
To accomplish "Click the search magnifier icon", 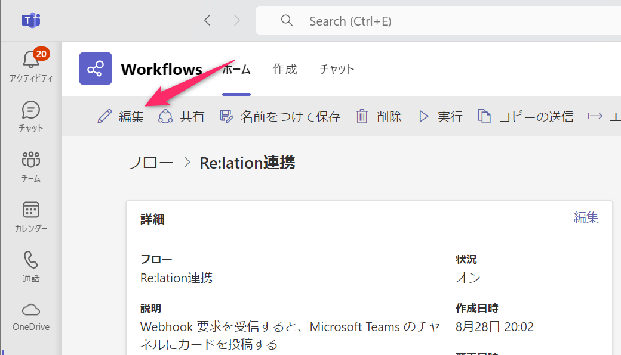I will pyautogui.click(x=287, y=20).
